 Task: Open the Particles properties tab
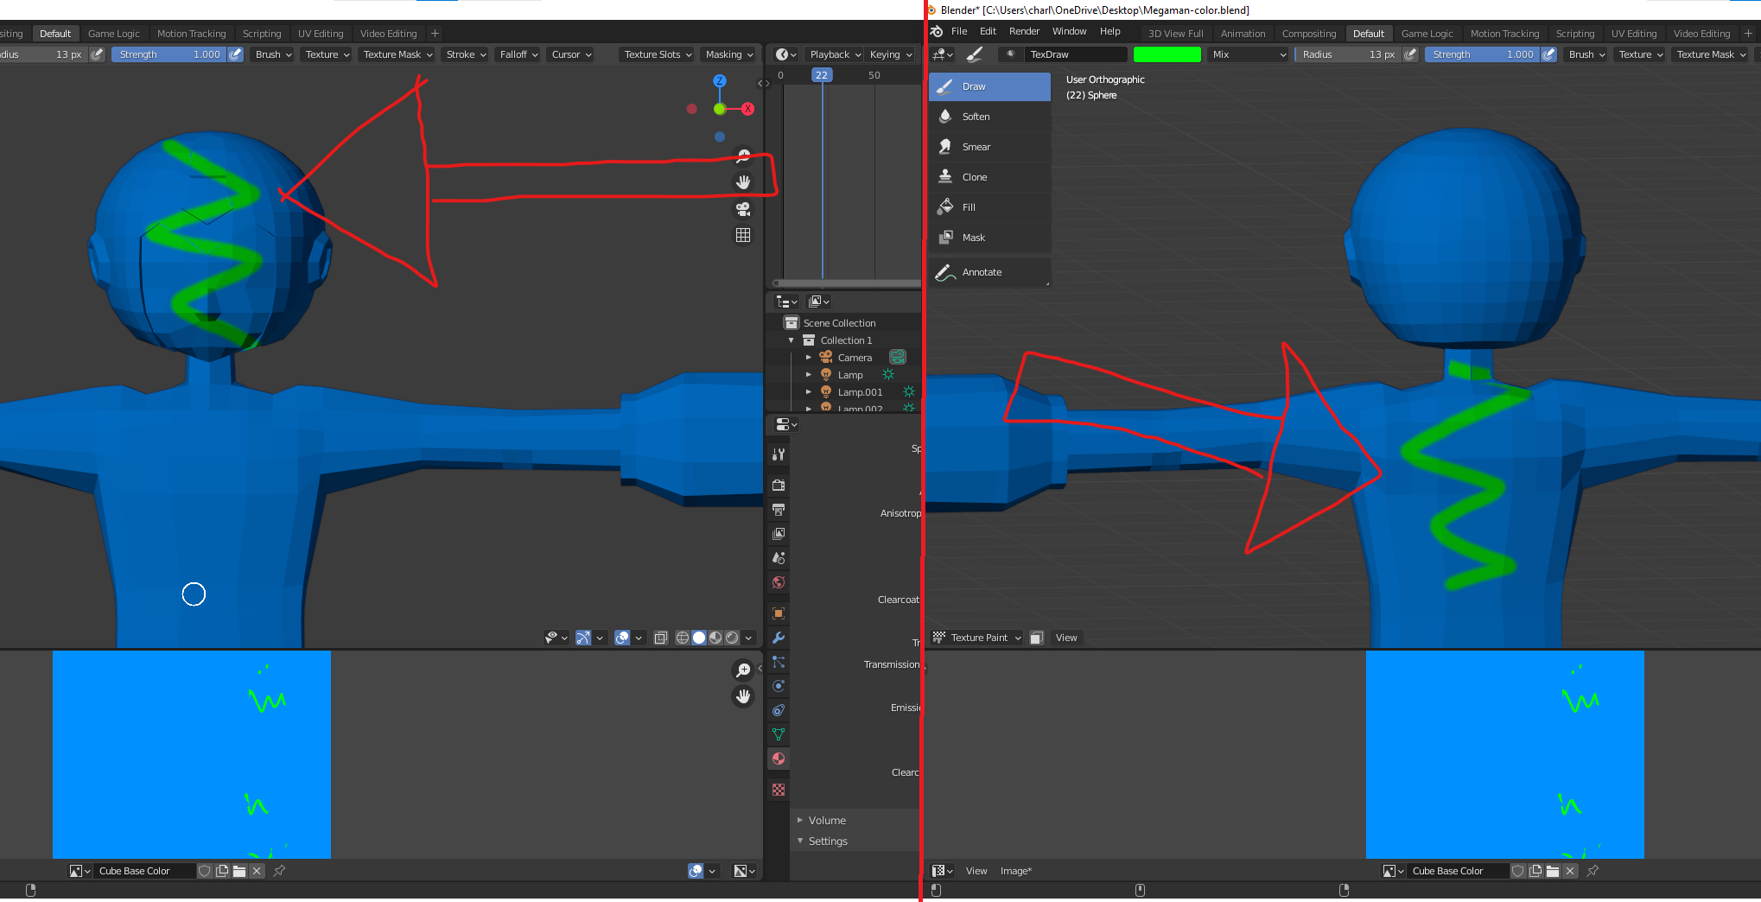779,662
